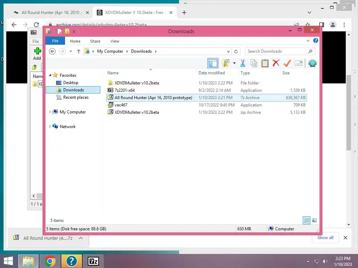358x268 pixels.
Task: Click the Paste clipboard icon
Action: 265,63
